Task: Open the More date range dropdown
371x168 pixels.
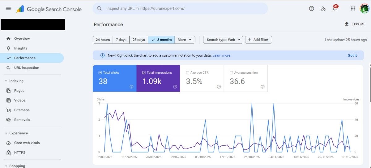Action: coord(185,40)
